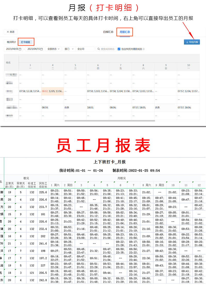206x289 pixels.
Task: Click 实际工作时长 column header
Action: (x=43, y=185)
